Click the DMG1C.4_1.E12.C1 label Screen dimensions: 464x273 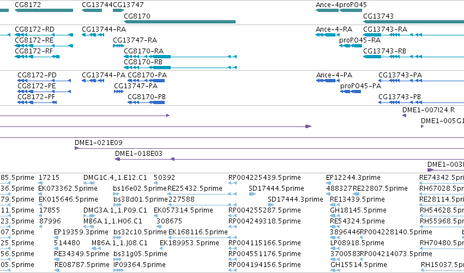(115, 178)
